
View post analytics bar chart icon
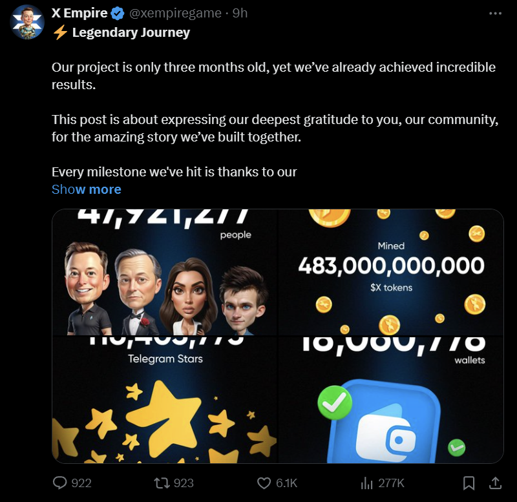click(366, 483)
